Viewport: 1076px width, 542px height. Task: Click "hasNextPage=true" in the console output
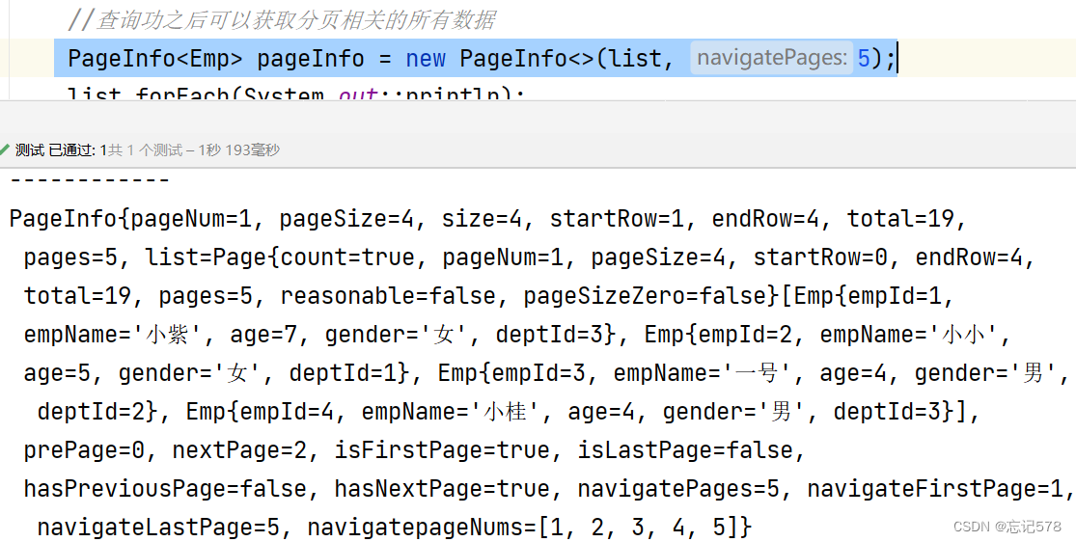pos(442,489)
